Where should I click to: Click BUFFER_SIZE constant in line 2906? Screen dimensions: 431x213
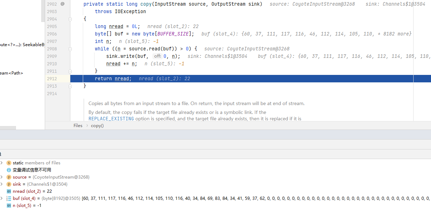tap(173, 34)
